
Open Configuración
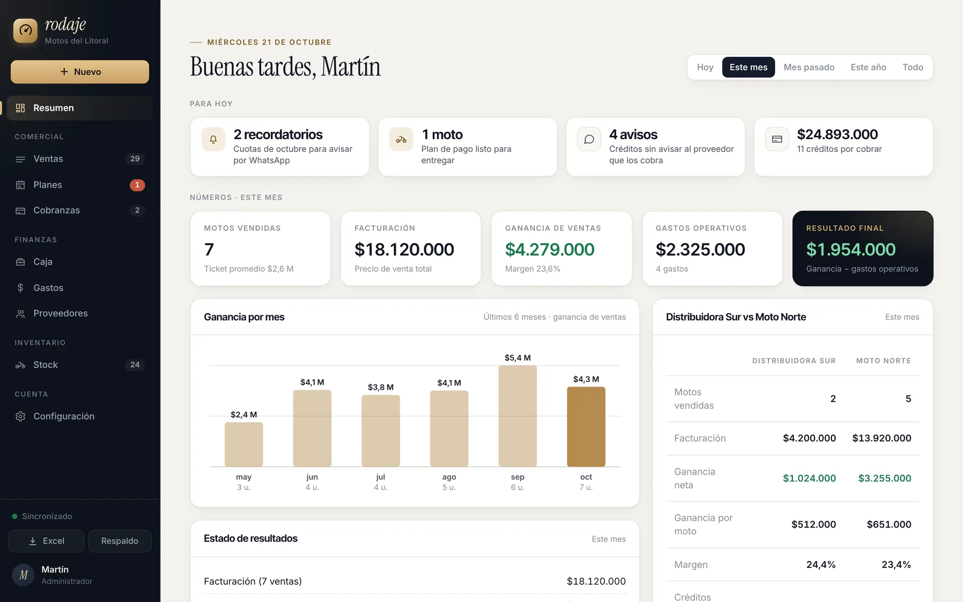[x=80, y=416]
